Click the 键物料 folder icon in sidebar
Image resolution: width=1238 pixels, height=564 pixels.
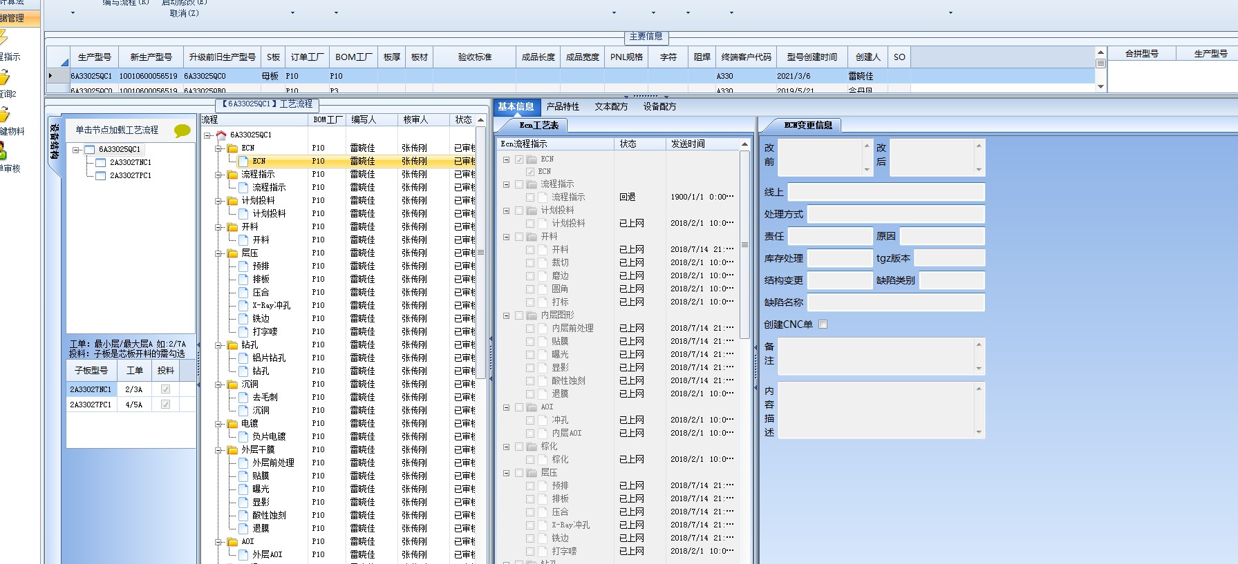pos(4,114)
